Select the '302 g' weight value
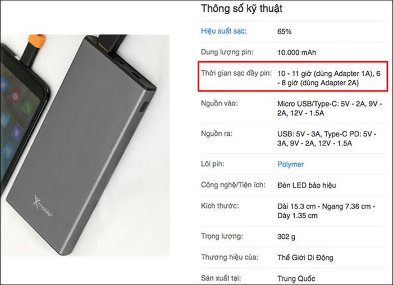The width and height of the screenshot is (393, 285). tap(286, 236)
